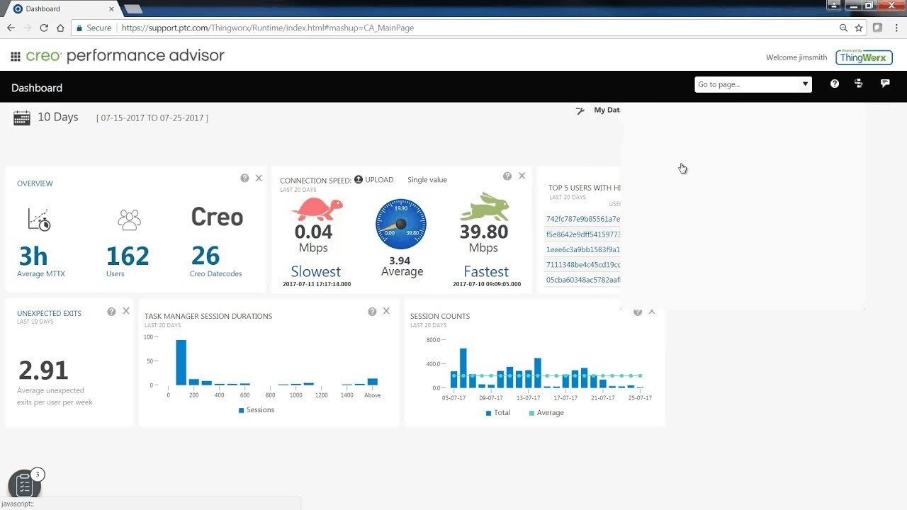Click the 10 Days date range selector
The height and width of the screenshot is (510, 907).
(x=57, y=117)
